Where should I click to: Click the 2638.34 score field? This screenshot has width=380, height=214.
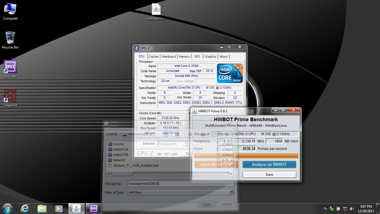click(237, 149)
